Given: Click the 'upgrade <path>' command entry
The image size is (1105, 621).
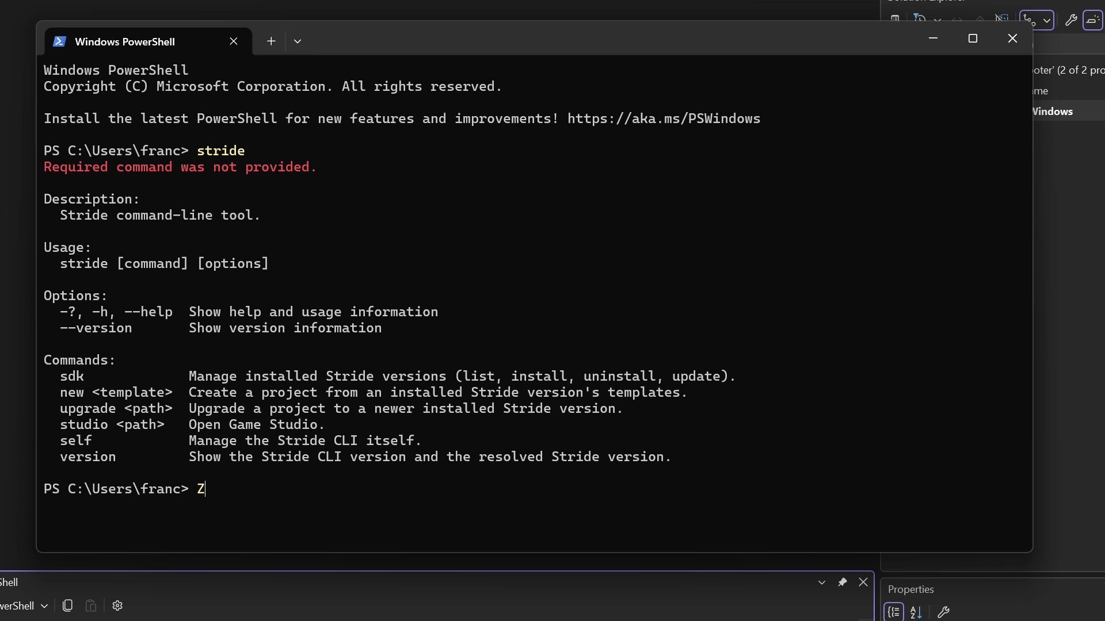Looking at the screenshot, I should [116, 408].
